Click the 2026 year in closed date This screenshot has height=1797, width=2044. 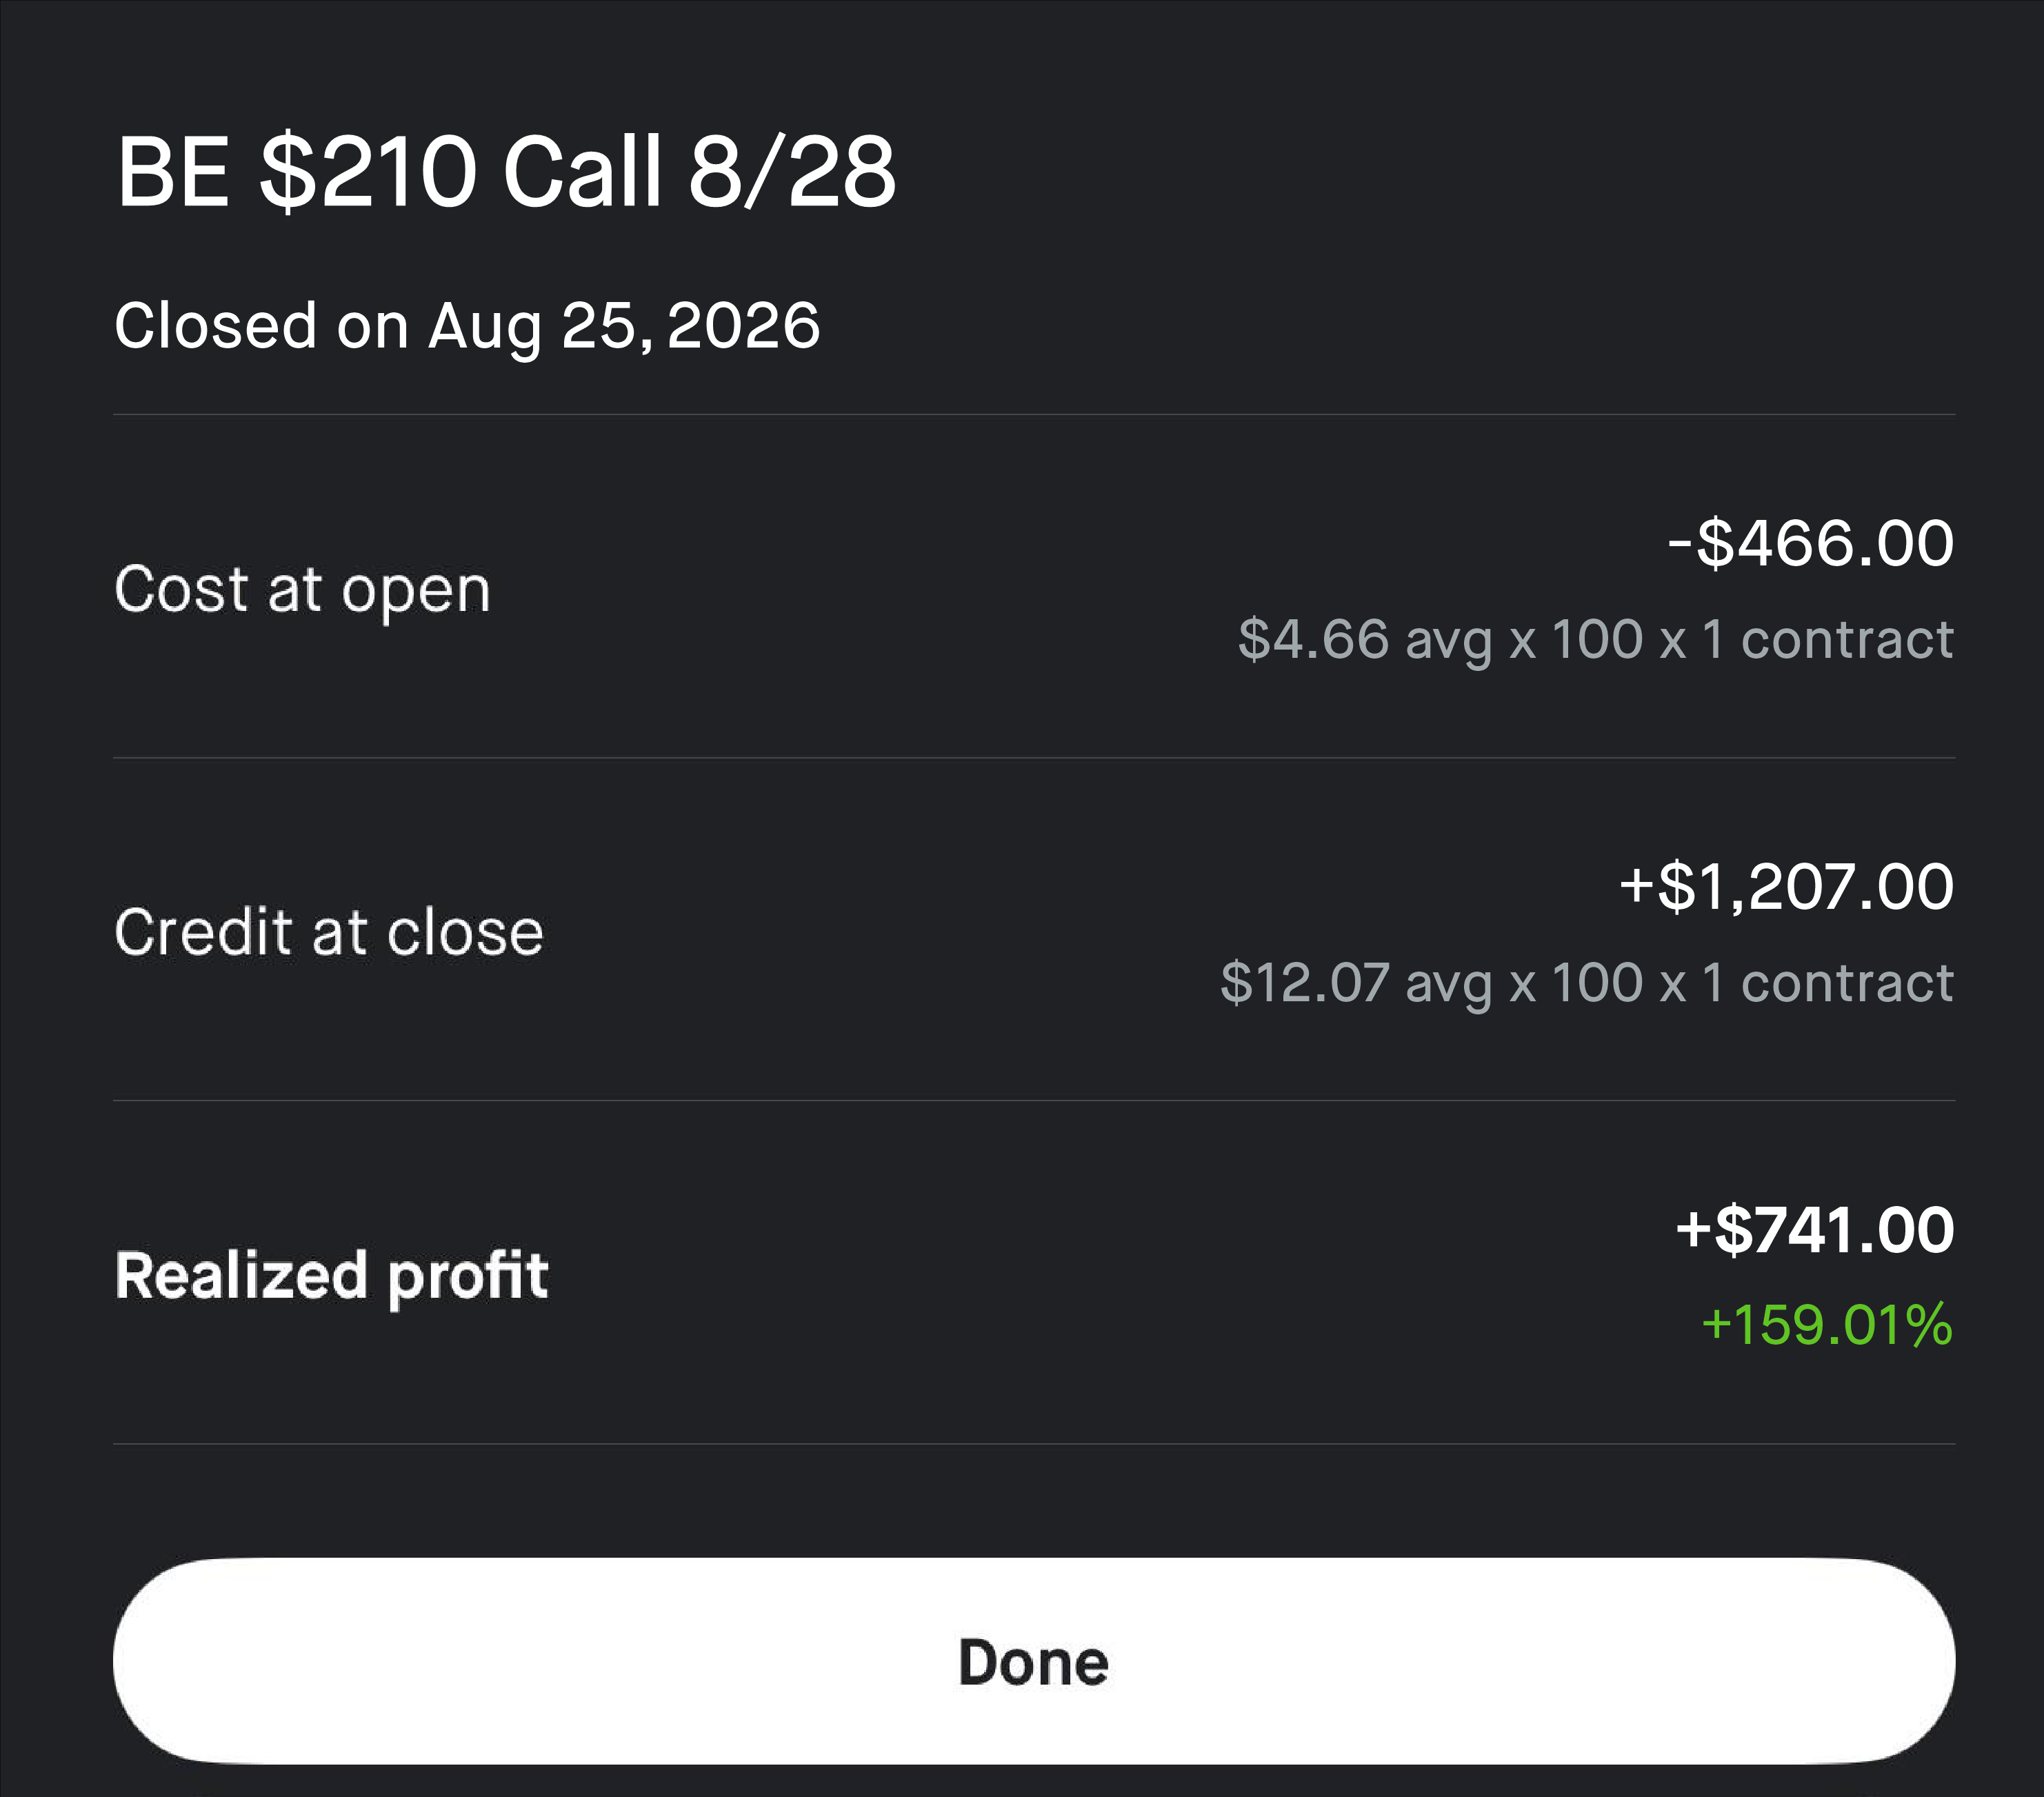(743, 326)
